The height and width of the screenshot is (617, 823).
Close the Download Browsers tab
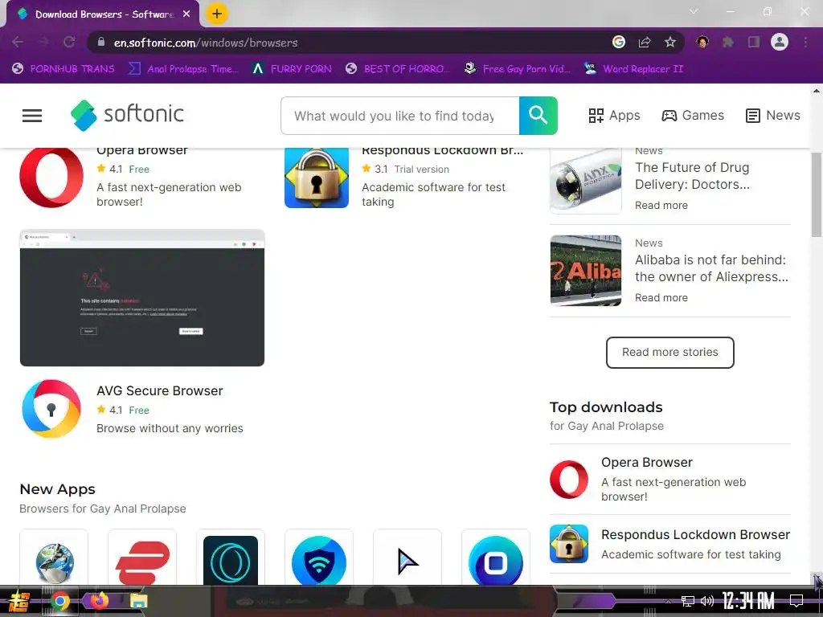click(186, 14)
